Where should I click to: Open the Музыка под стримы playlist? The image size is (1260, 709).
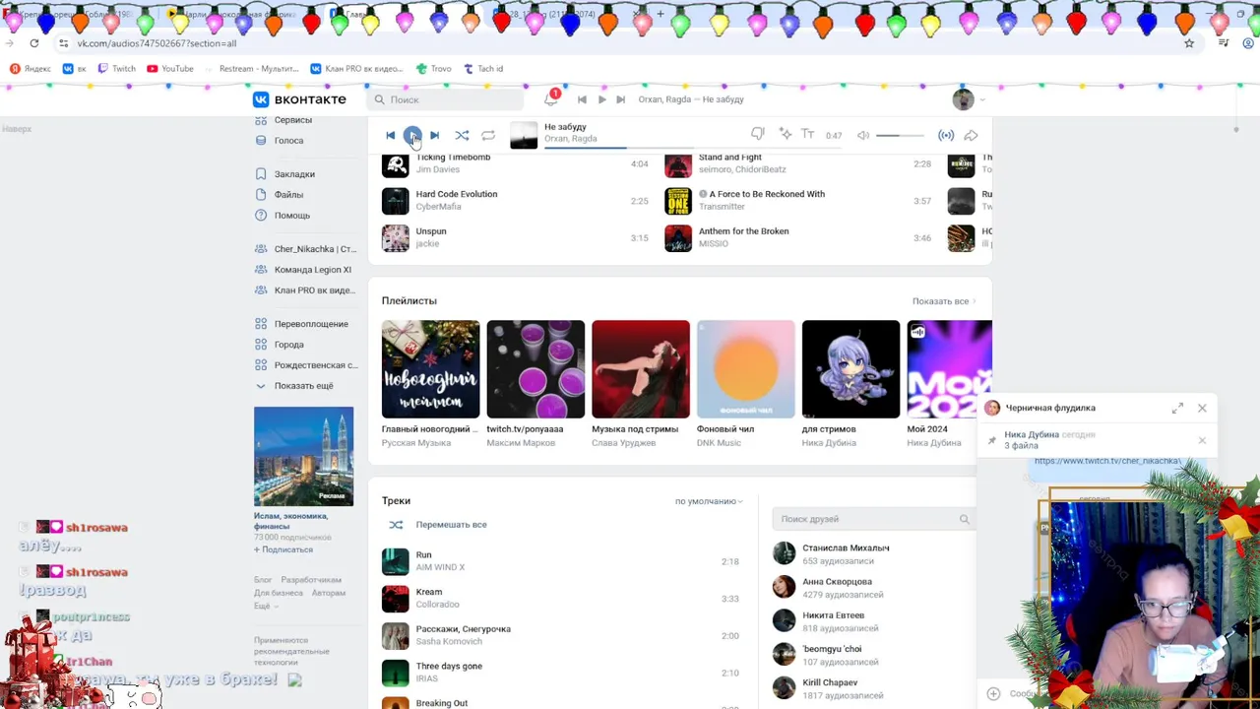click(x=641, y=369)
